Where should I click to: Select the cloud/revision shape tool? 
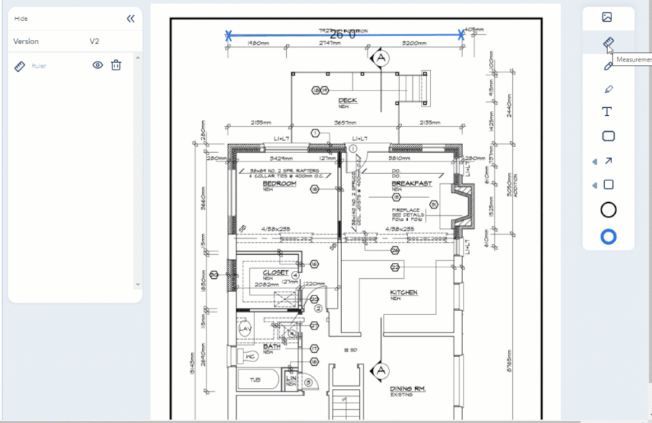609,136
